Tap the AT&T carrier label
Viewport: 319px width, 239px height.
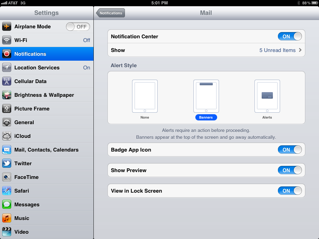13,3
